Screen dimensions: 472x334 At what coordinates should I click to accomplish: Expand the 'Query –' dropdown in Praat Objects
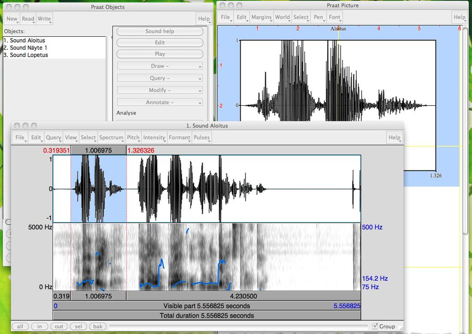[160, 78]
